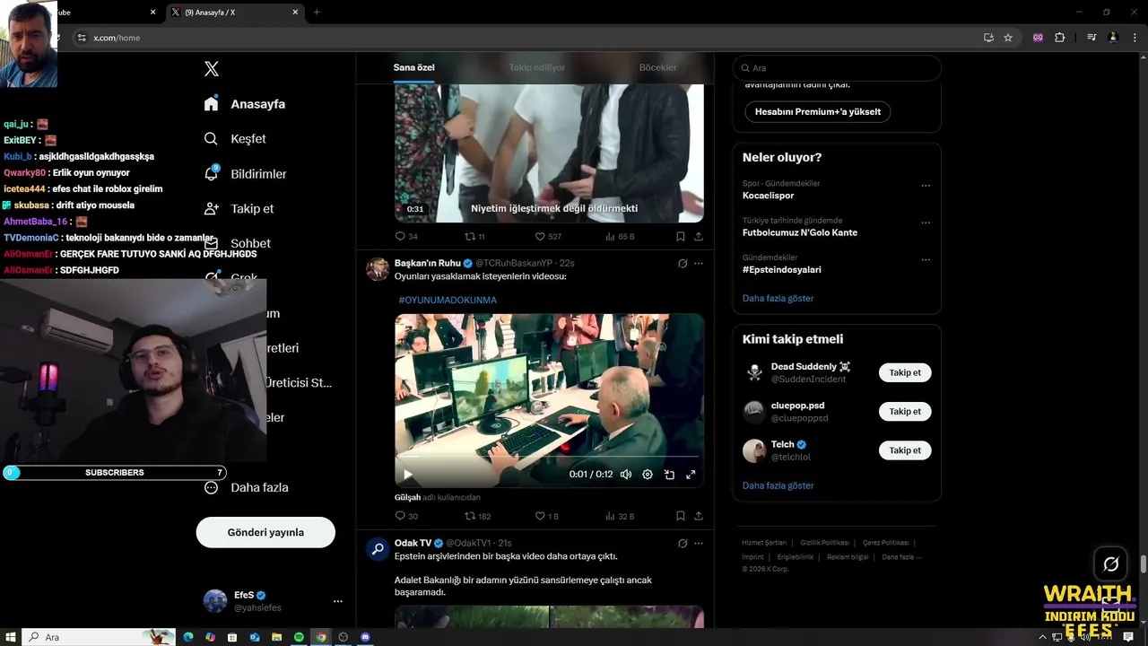The width and height of the screenshot is (1148, 646).
Task: Open Grok icon on Odak TV post
Action: coord(683,544)
